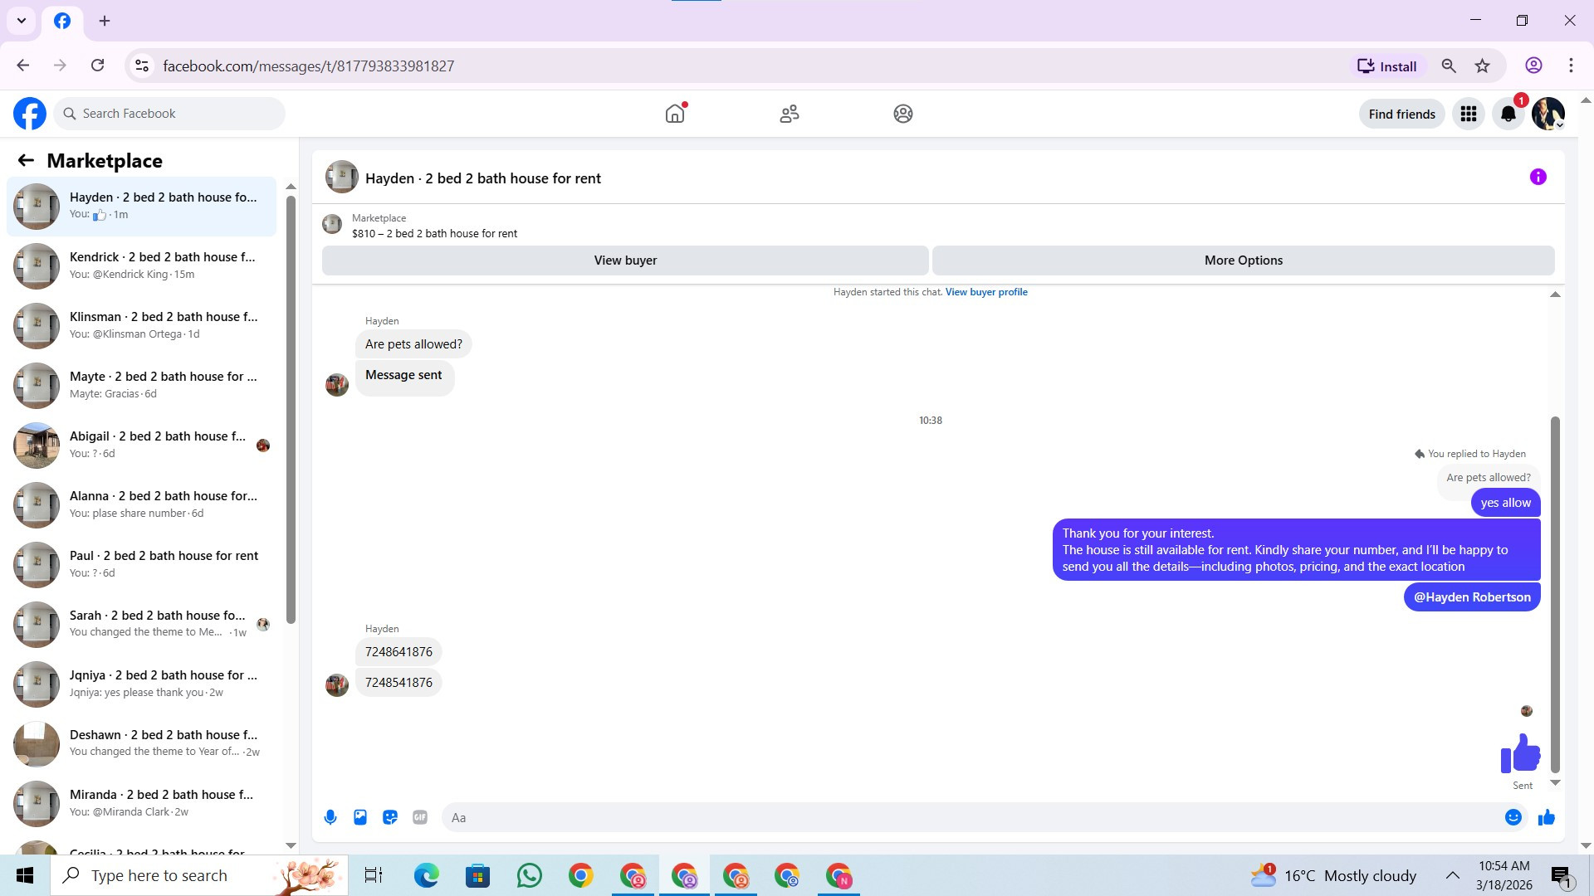Click the chat message input field

pyautogui.click(x=971, y=817)
